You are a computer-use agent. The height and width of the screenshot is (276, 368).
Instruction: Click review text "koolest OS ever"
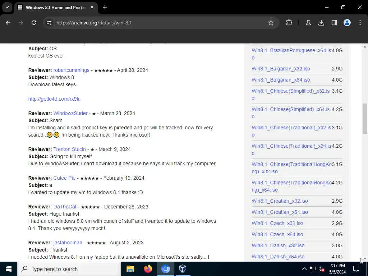[x=46, y=56]
